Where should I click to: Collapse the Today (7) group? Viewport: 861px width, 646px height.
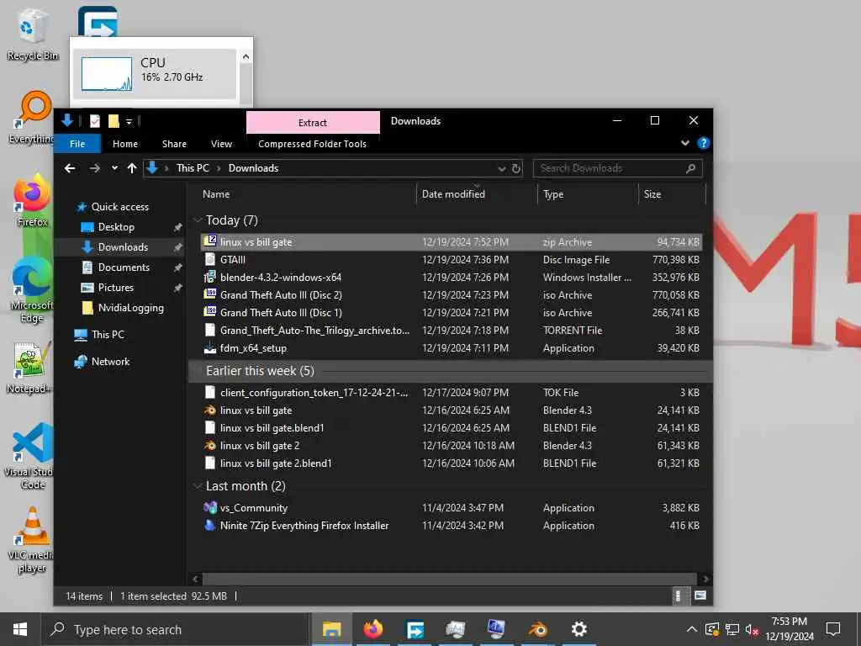tap(198, 220)
